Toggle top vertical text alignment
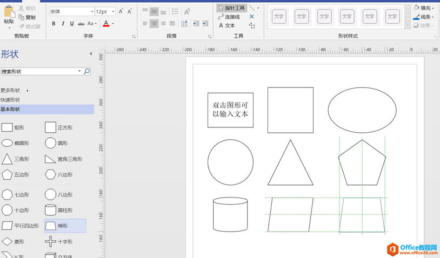The width and height of the screenshot is (440, 258). (x=145, y=11)
